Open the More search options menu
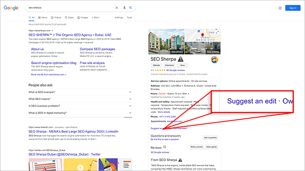The height and width of the screenshot is (171, 305). (x=95, y=18)
